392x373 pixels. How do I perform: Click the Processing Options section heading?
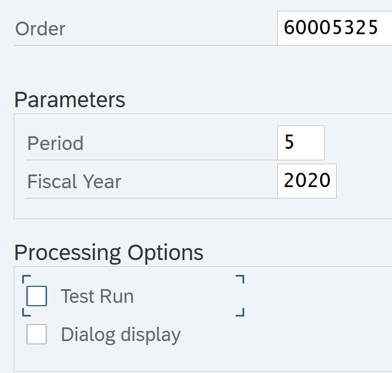108,252
